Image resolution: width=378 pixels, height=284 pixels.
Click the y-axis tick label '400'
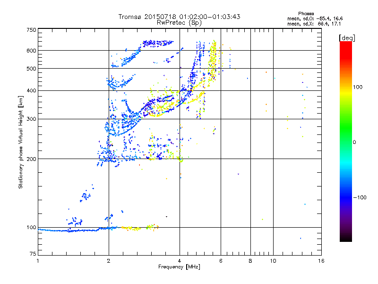click(x=31, y=90)
